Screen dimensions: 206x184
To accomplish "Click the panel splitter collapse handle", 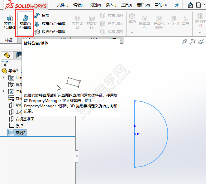I will coord(77,156).
